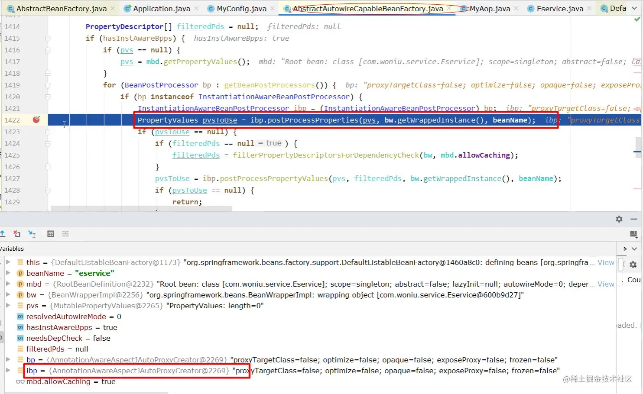Click the Java class icon on Eservice.java tab

(x=530, y=8)
